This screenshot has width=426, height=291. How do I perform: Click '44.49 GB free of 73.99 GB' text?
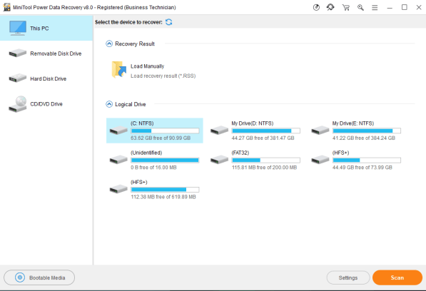click(x=362, y=167)
